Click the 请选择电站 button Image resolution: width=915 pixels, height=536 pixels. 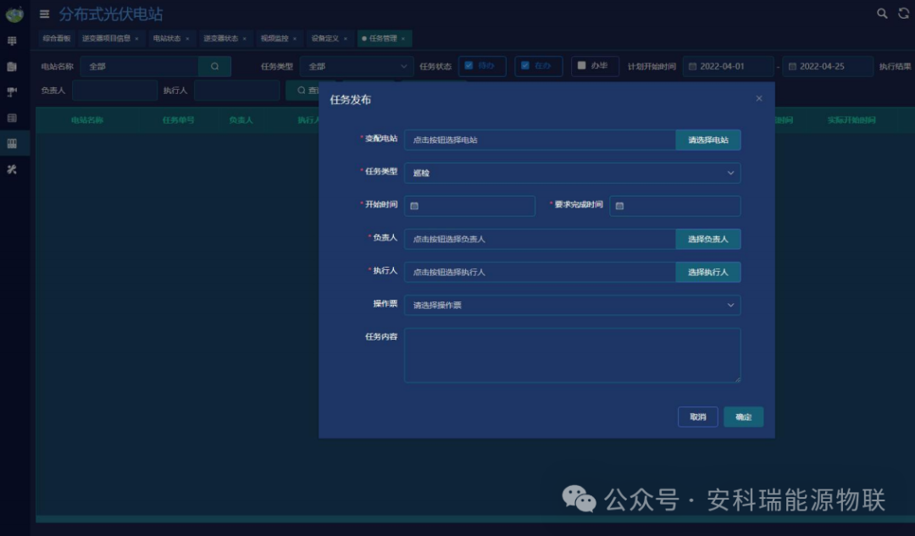click(x=708, y=140)
